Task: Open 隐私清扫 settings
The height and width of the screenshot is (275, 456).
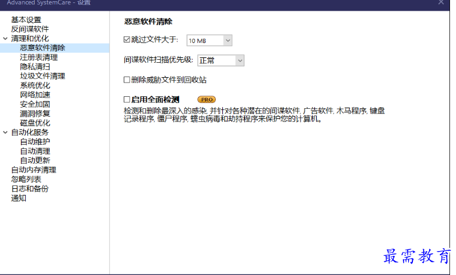Action: point(35,66)
